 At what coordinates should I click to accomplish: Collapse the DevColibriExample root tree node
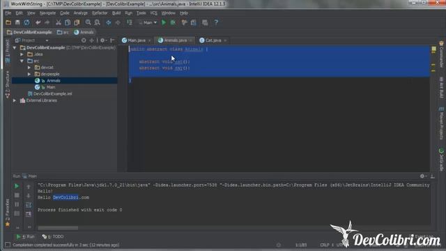click(15, 47)
